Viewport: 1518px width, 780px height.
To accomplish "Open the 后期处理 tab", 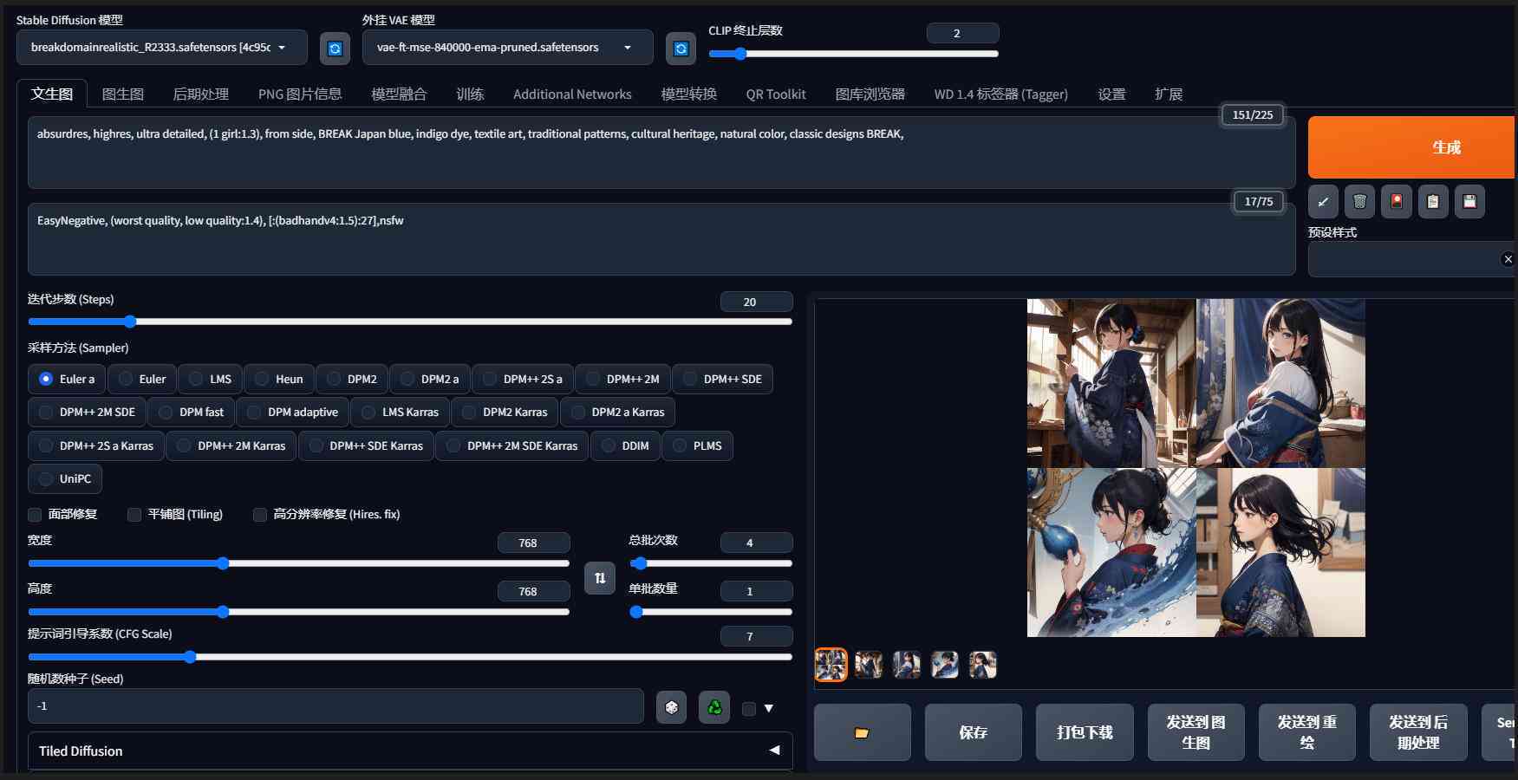I will click(201, 94).
